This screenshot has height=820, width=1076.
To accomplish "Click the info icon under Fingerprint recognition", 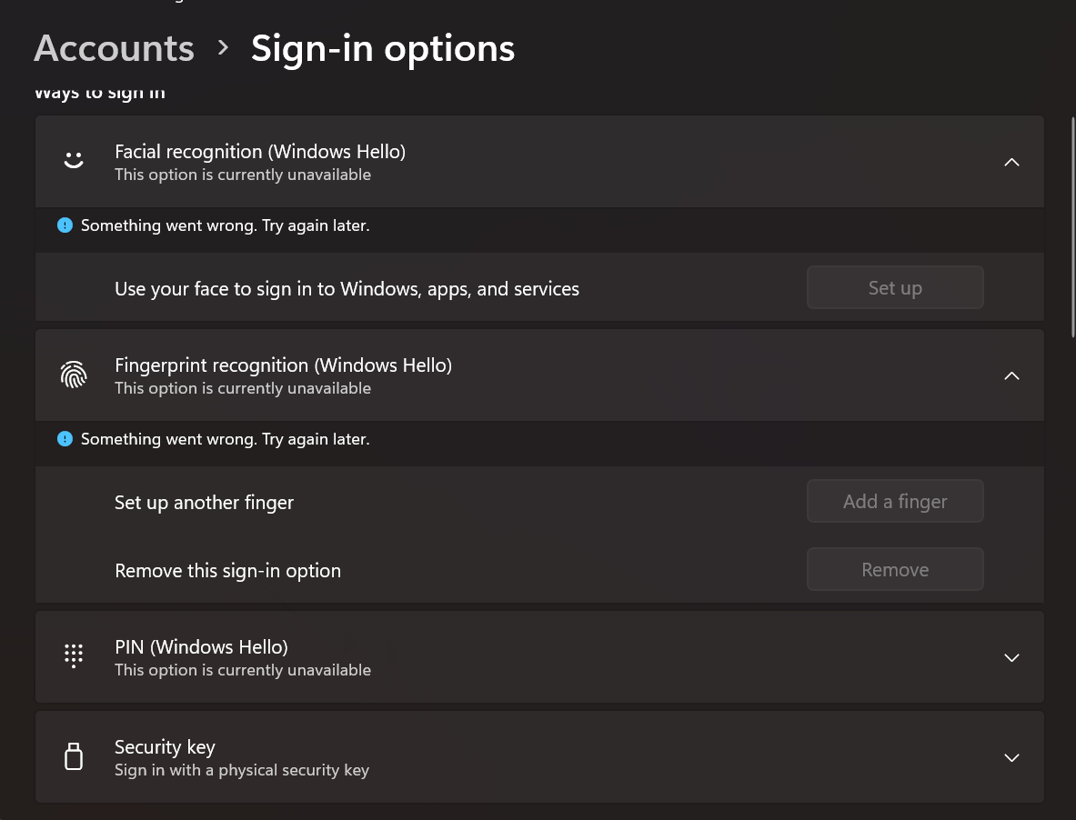I will [65, 439].
